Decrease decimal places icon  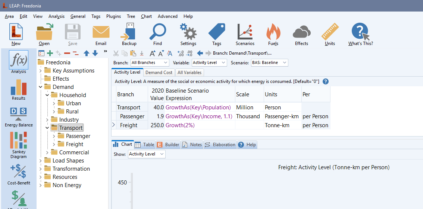pos(189,53)
